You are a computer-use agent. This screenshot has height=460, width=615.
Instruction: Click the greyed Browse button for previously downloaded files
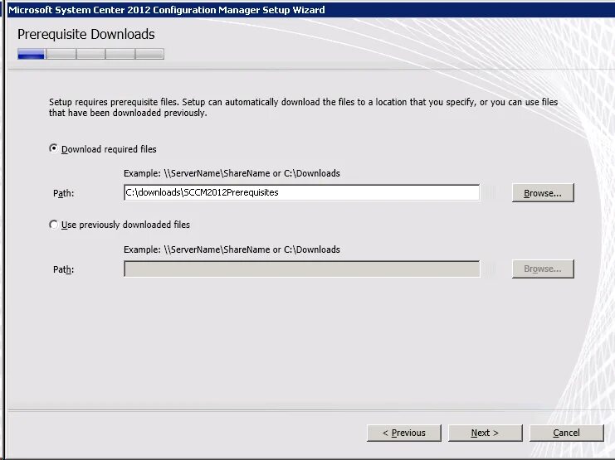tap(543, 269)
